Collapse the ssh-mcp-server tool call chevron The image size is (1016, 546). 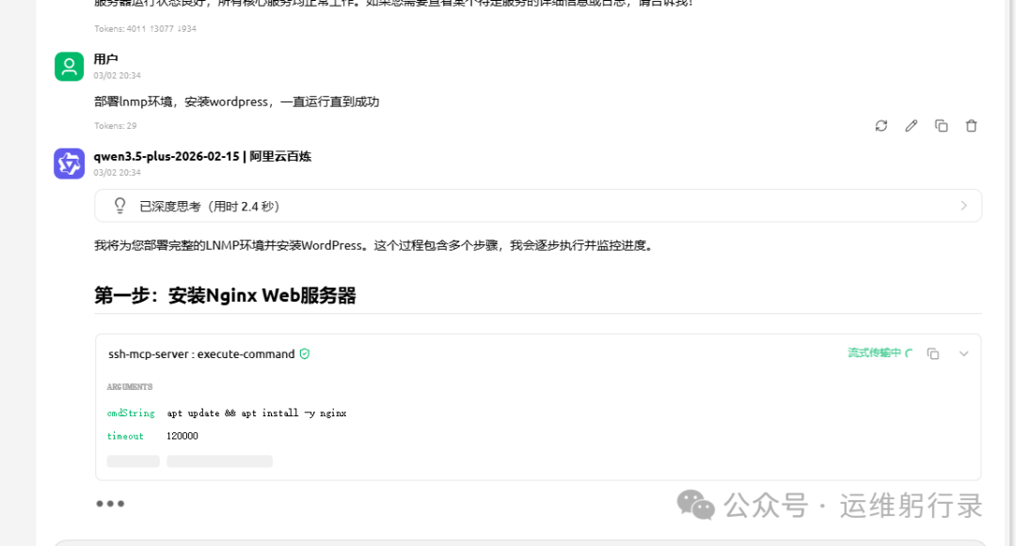click(964, 354)
